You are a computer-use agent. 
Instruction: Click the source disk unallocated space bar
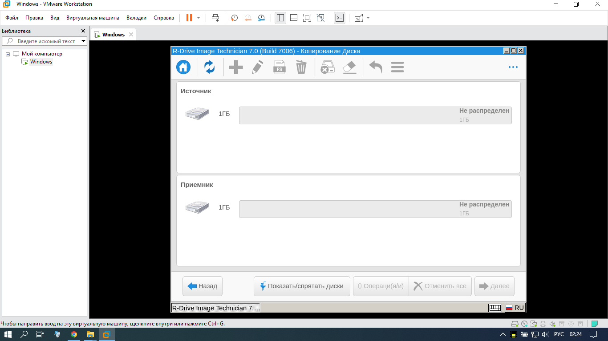point(375,115)
